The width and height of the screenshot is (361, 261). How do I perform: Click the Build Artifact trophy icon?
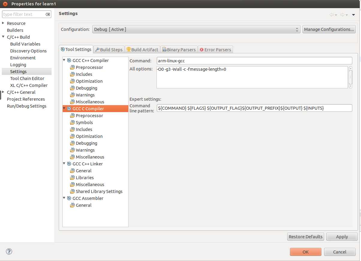point(129,49)
